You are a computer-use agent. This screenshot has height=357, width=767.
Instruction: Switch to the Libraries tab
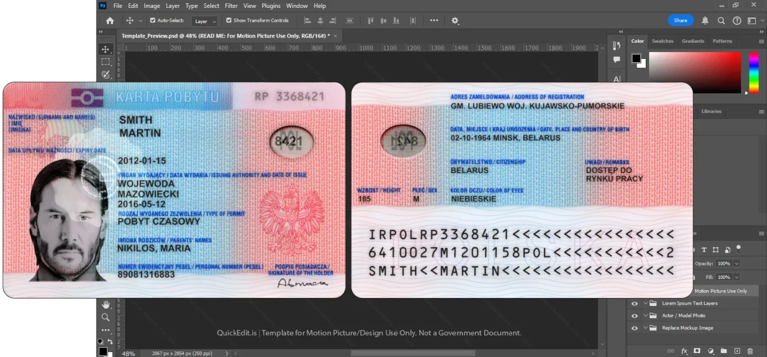click(x=711, y=111)
